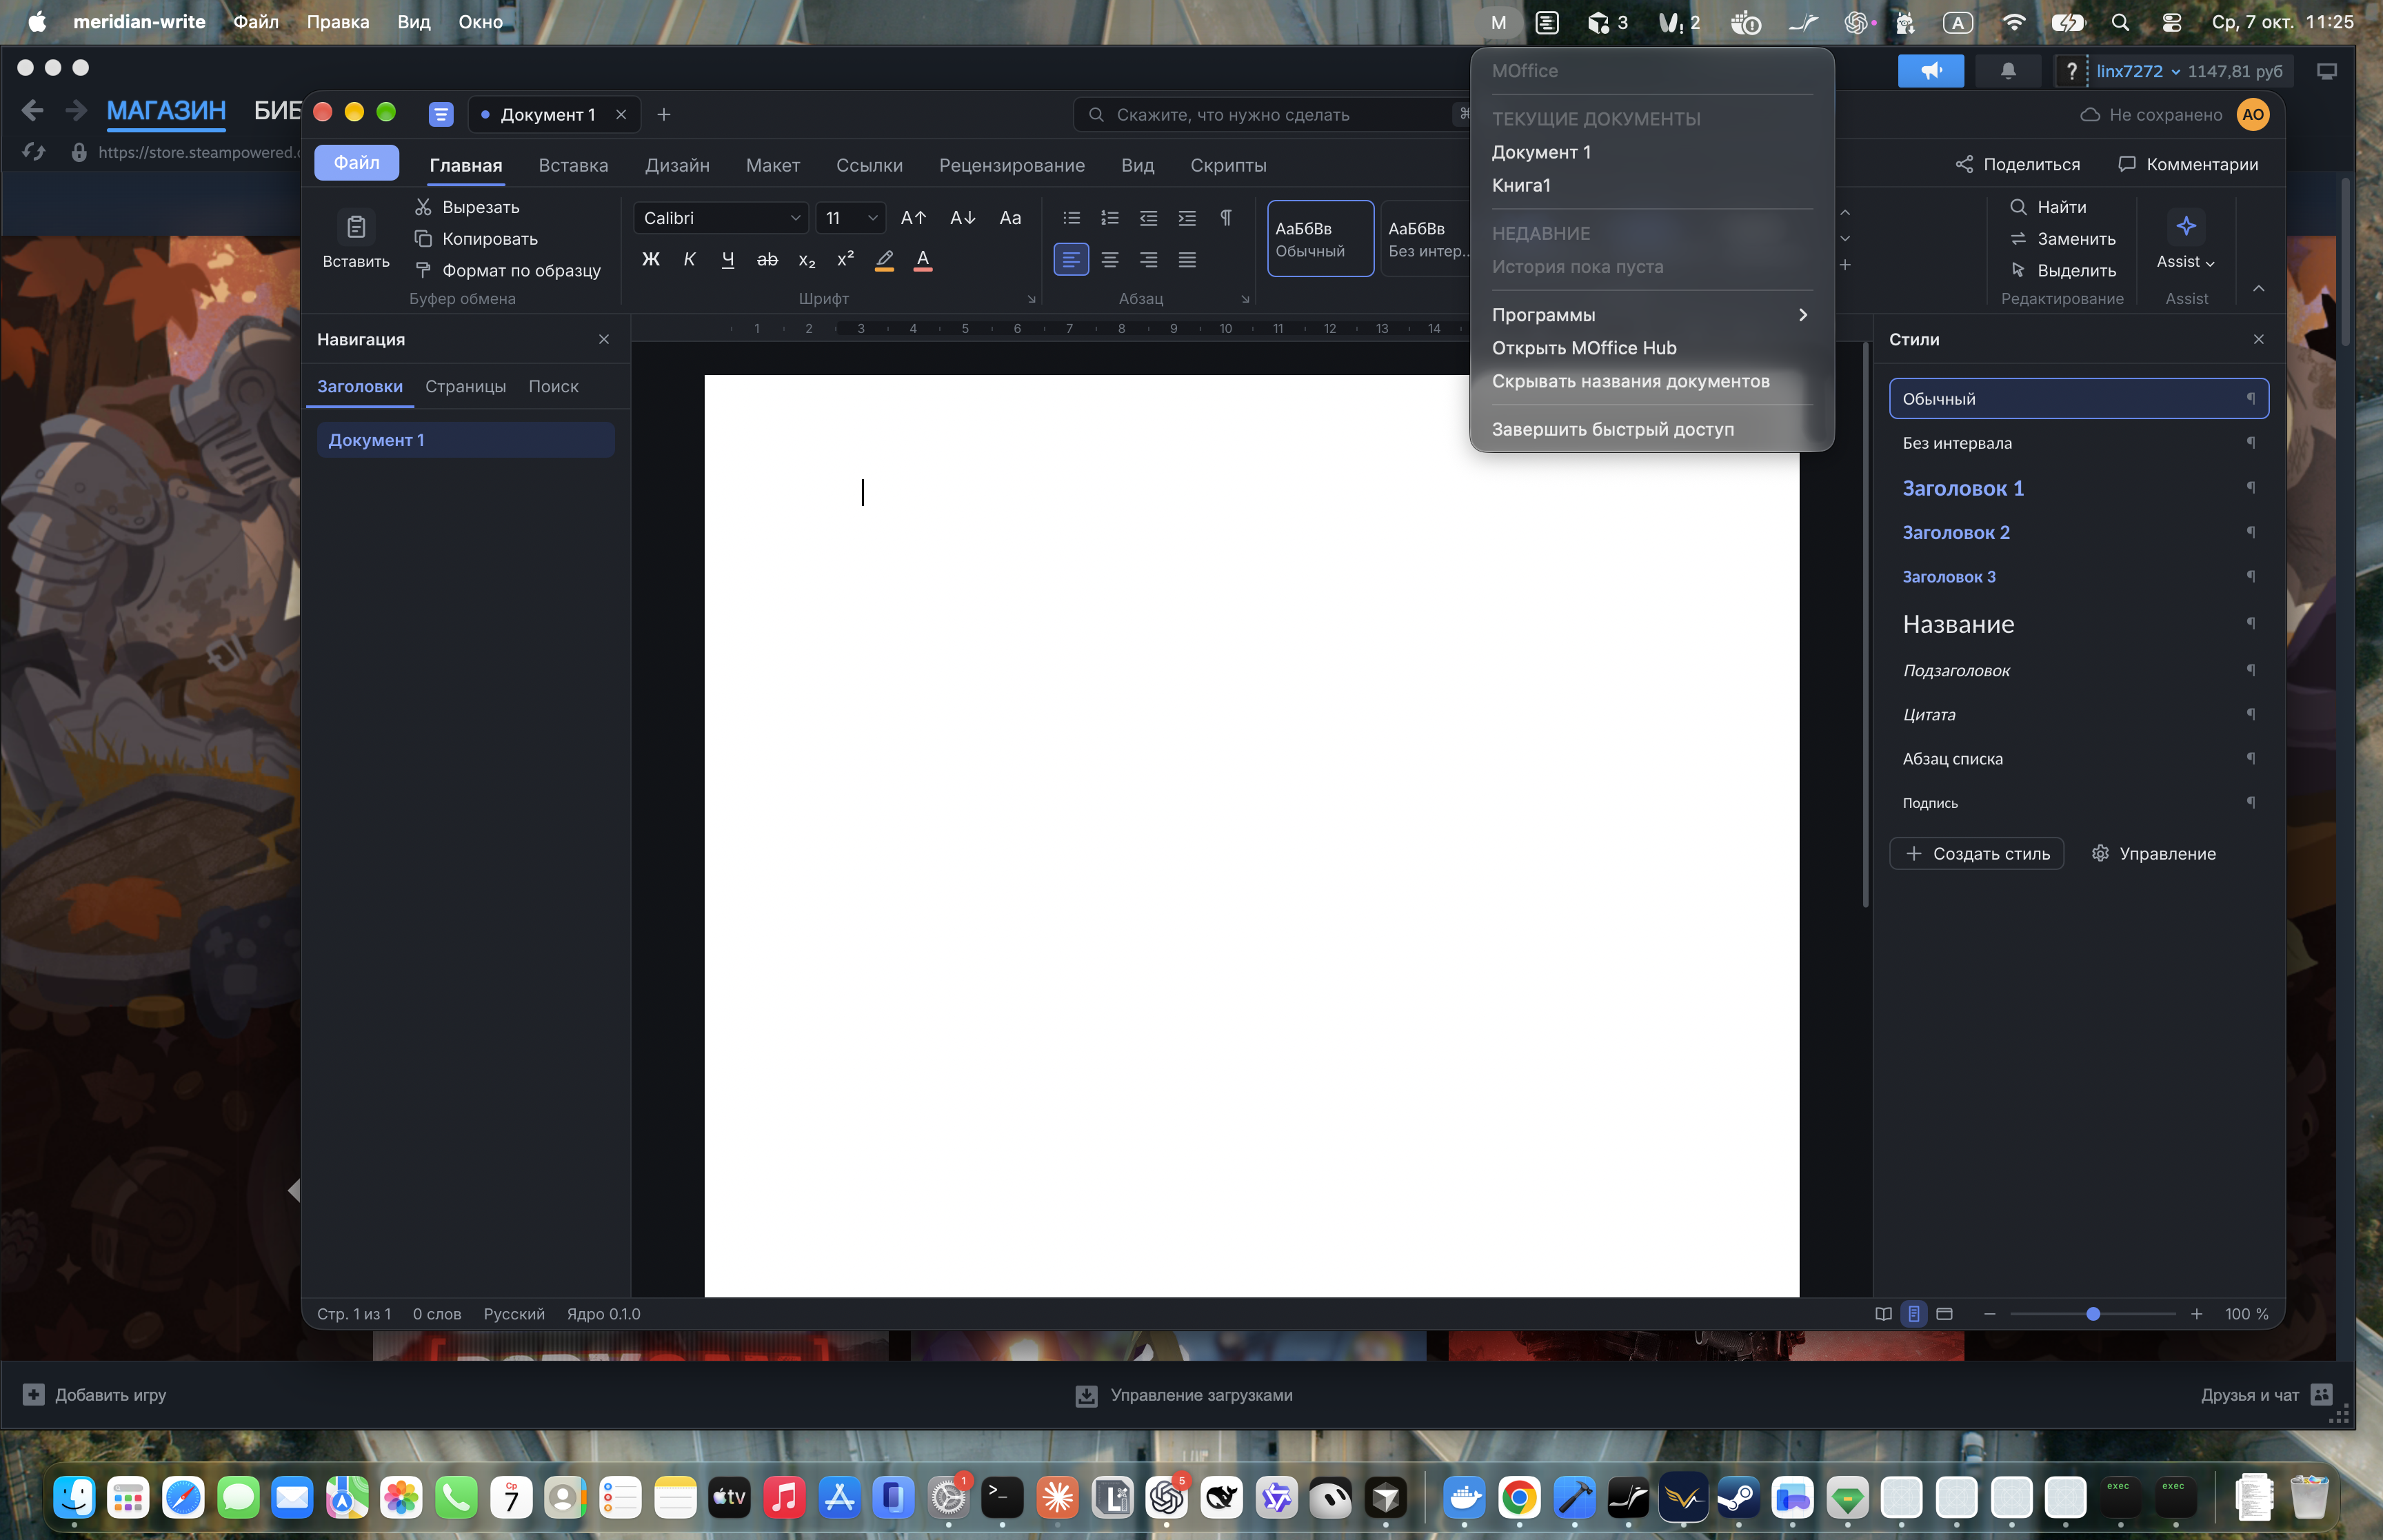The image size is (2383, 1540).
Task: Toggle superscript formatting
Action: 845,260
